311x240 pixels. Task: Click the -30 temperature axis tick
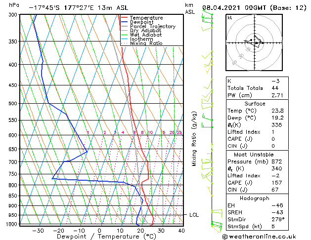38,231
